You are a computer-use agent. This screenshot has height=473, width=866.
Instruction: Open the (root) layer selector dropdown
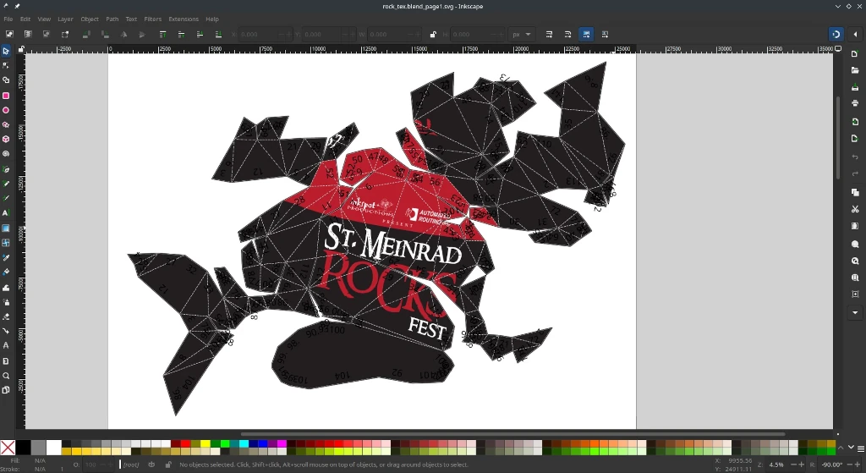point(131,465)
